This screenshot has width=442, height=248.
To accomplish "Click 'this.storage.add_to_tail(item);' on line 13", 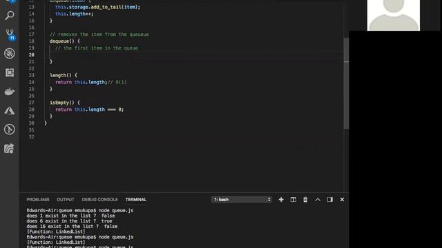I will click(x=97, y=7).
